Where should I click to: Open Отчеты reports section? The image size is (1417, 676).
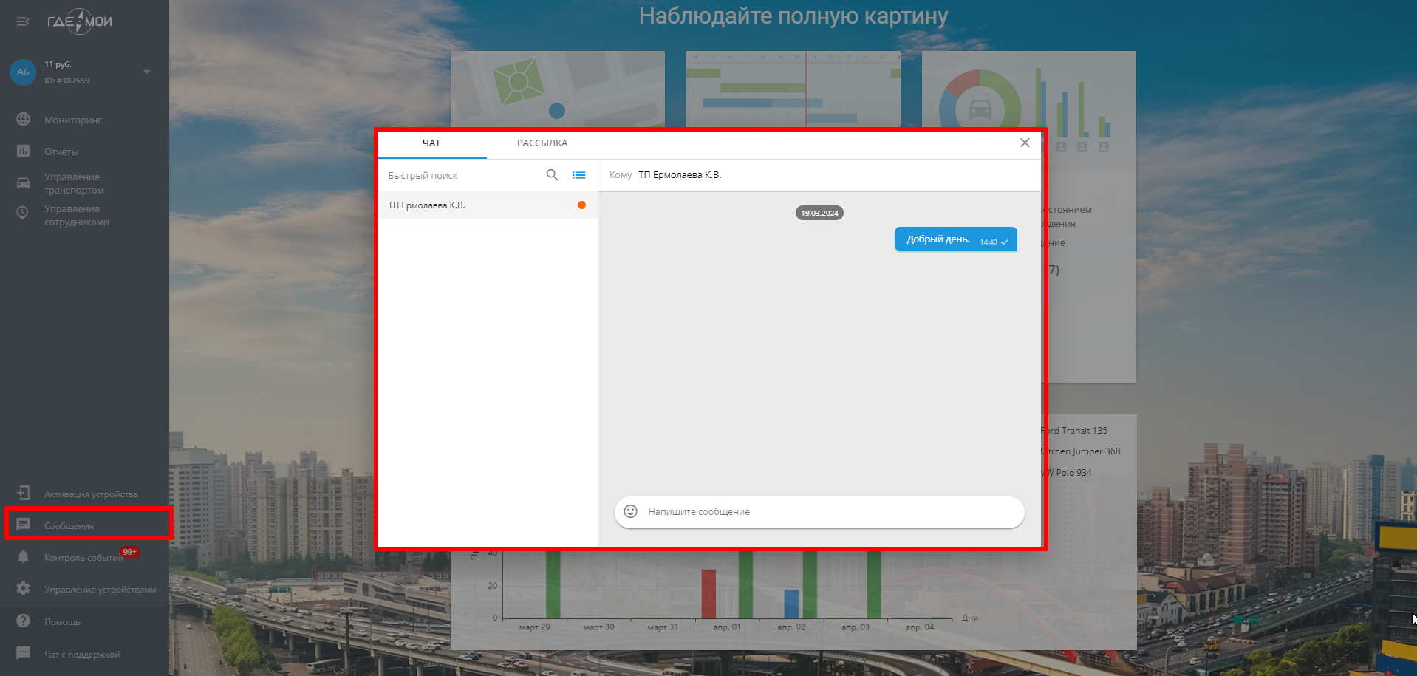pyautogui.click(x=61, y=151)
